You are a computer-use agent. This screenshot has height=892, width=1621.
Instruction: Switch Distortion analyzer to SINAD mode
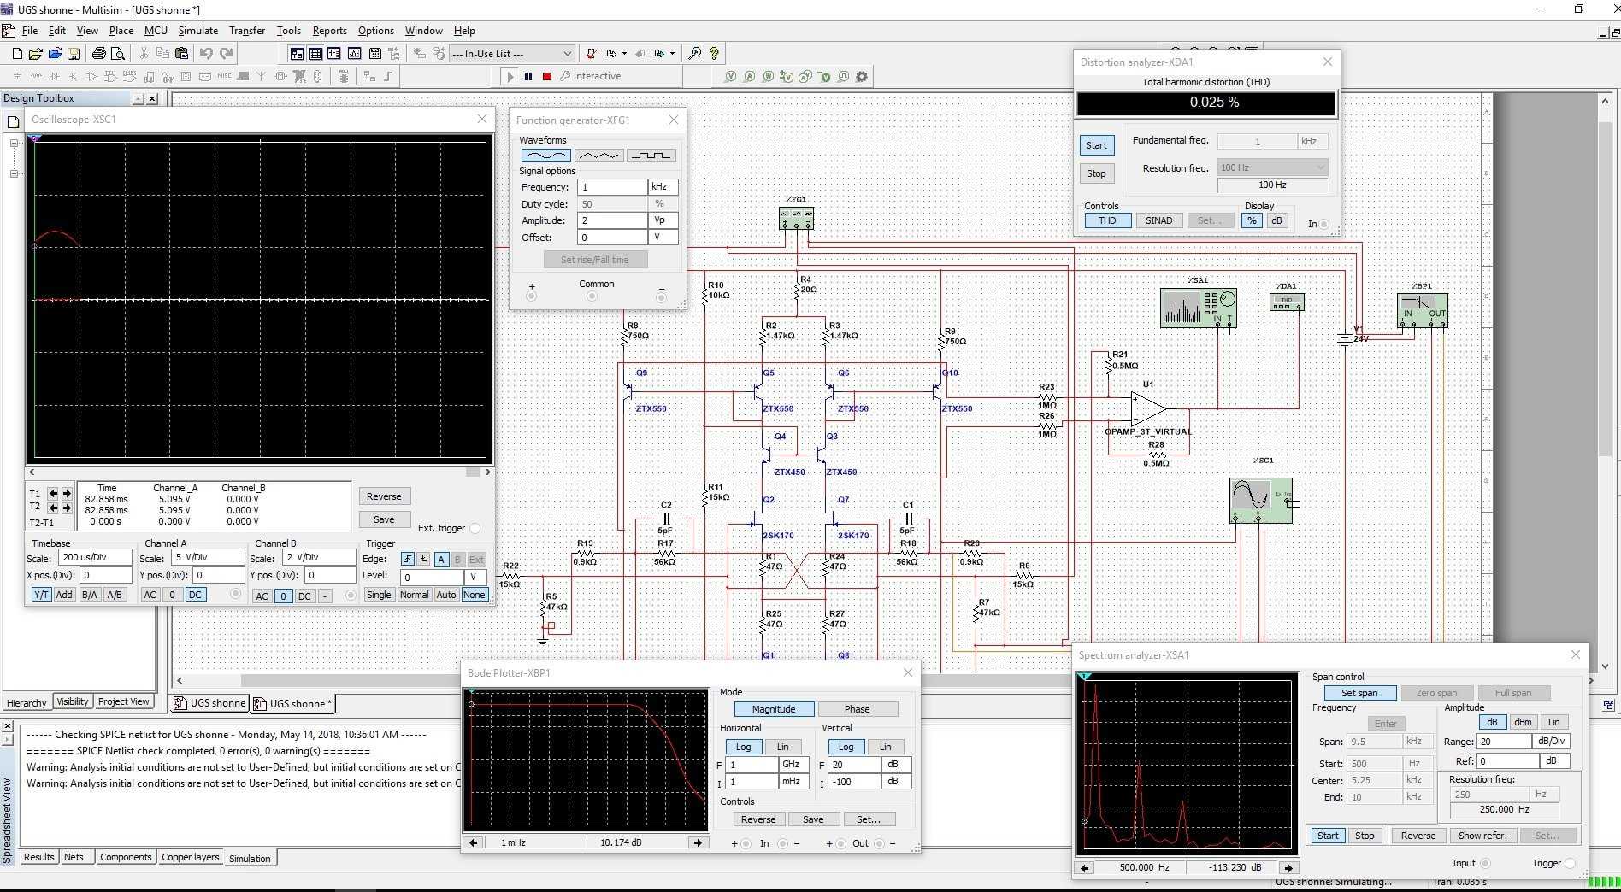tap(1158, 220)
